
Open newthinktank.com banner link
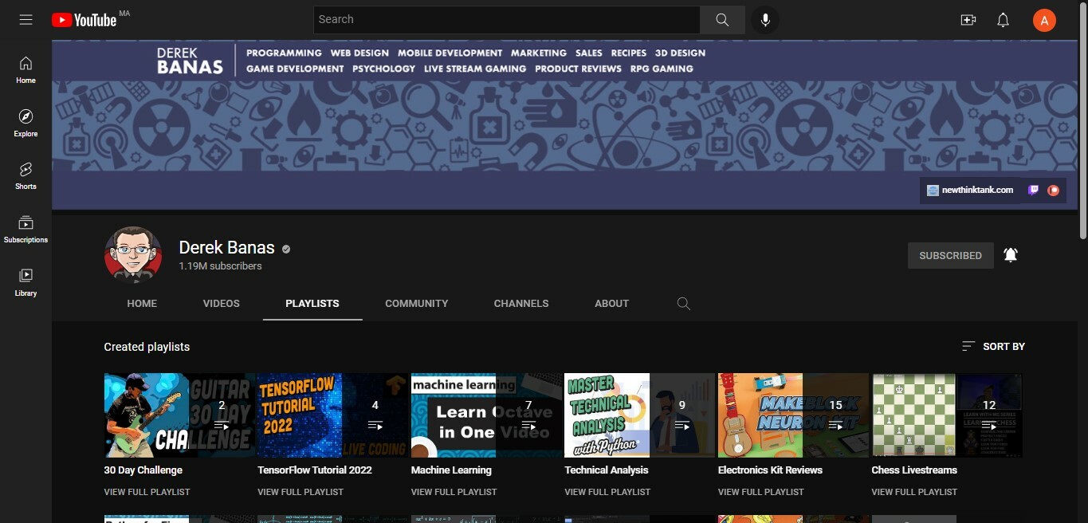[970, 191]
